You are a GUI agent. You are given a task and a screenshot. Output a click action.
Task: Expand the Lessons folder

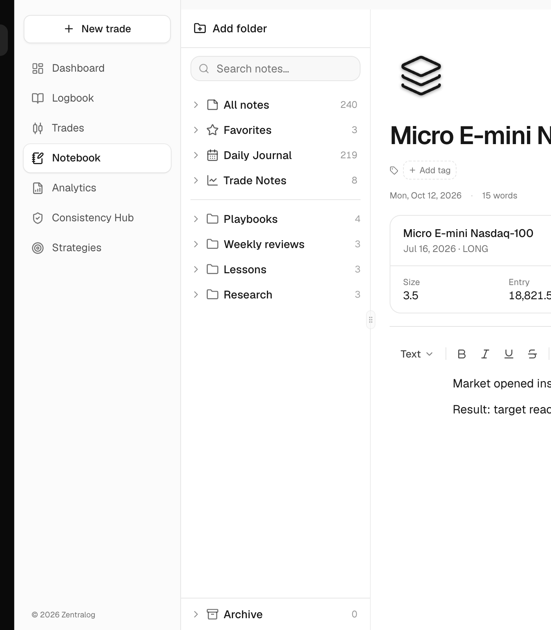coord(196,269)
